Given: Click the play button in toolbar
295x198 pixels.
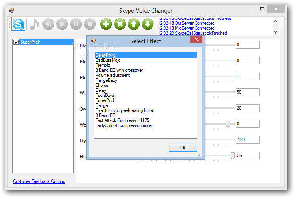Looking at the screenshot, I should [62, 24].
